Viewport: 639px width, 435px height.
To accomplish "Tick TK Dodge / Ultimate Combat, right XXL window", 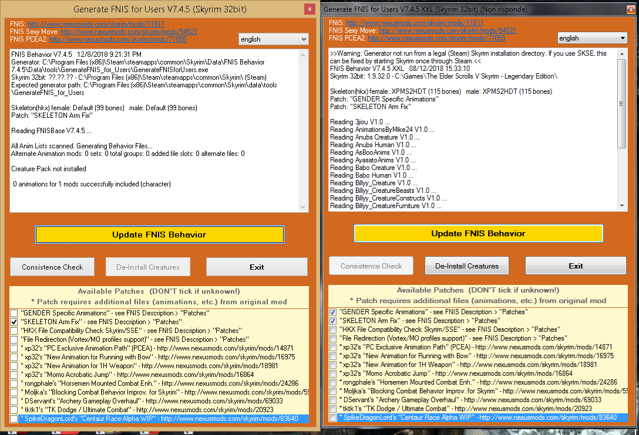I will coord(333,409).
